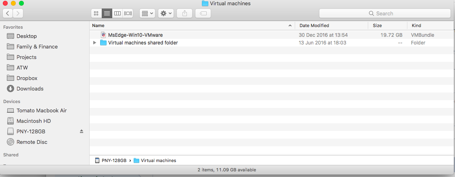Click the 30 Dec 2016 at 13:54 date
The height and width of the screenshot is (177, 455).
click(x=323, y=35)
